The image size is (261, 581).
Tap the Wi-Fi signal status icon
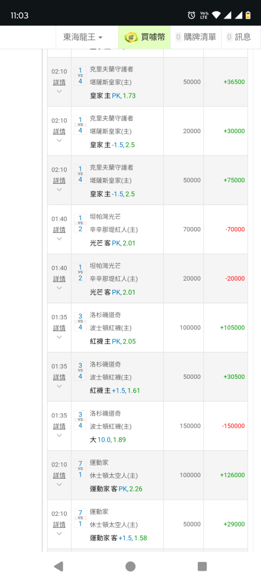pyautogui.click(x=217, y=15)
